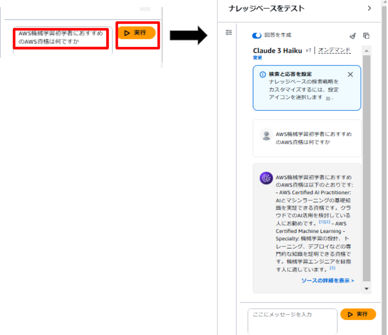Click the ここにメッセージを入力 message field

[x=292, y=321]
